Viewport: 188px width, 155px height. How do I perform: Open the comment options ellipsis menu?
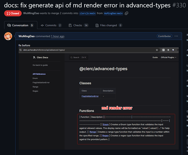pyautogui.click(x=176, y=36)
